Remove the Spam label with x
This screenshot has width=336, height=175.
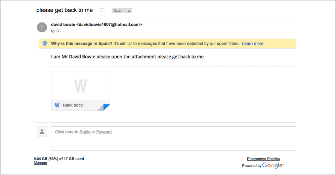click(129, 10)
